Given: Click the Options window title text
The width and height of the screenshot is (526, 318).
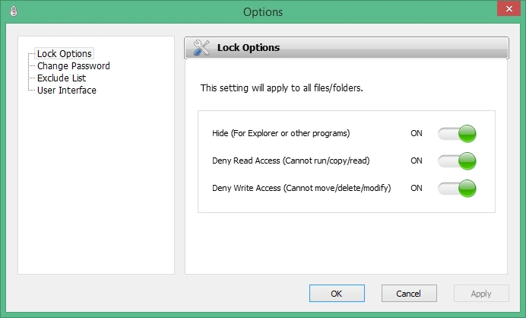Looking at the screenshot, I should pyautogui.click(x=263, y=12).
